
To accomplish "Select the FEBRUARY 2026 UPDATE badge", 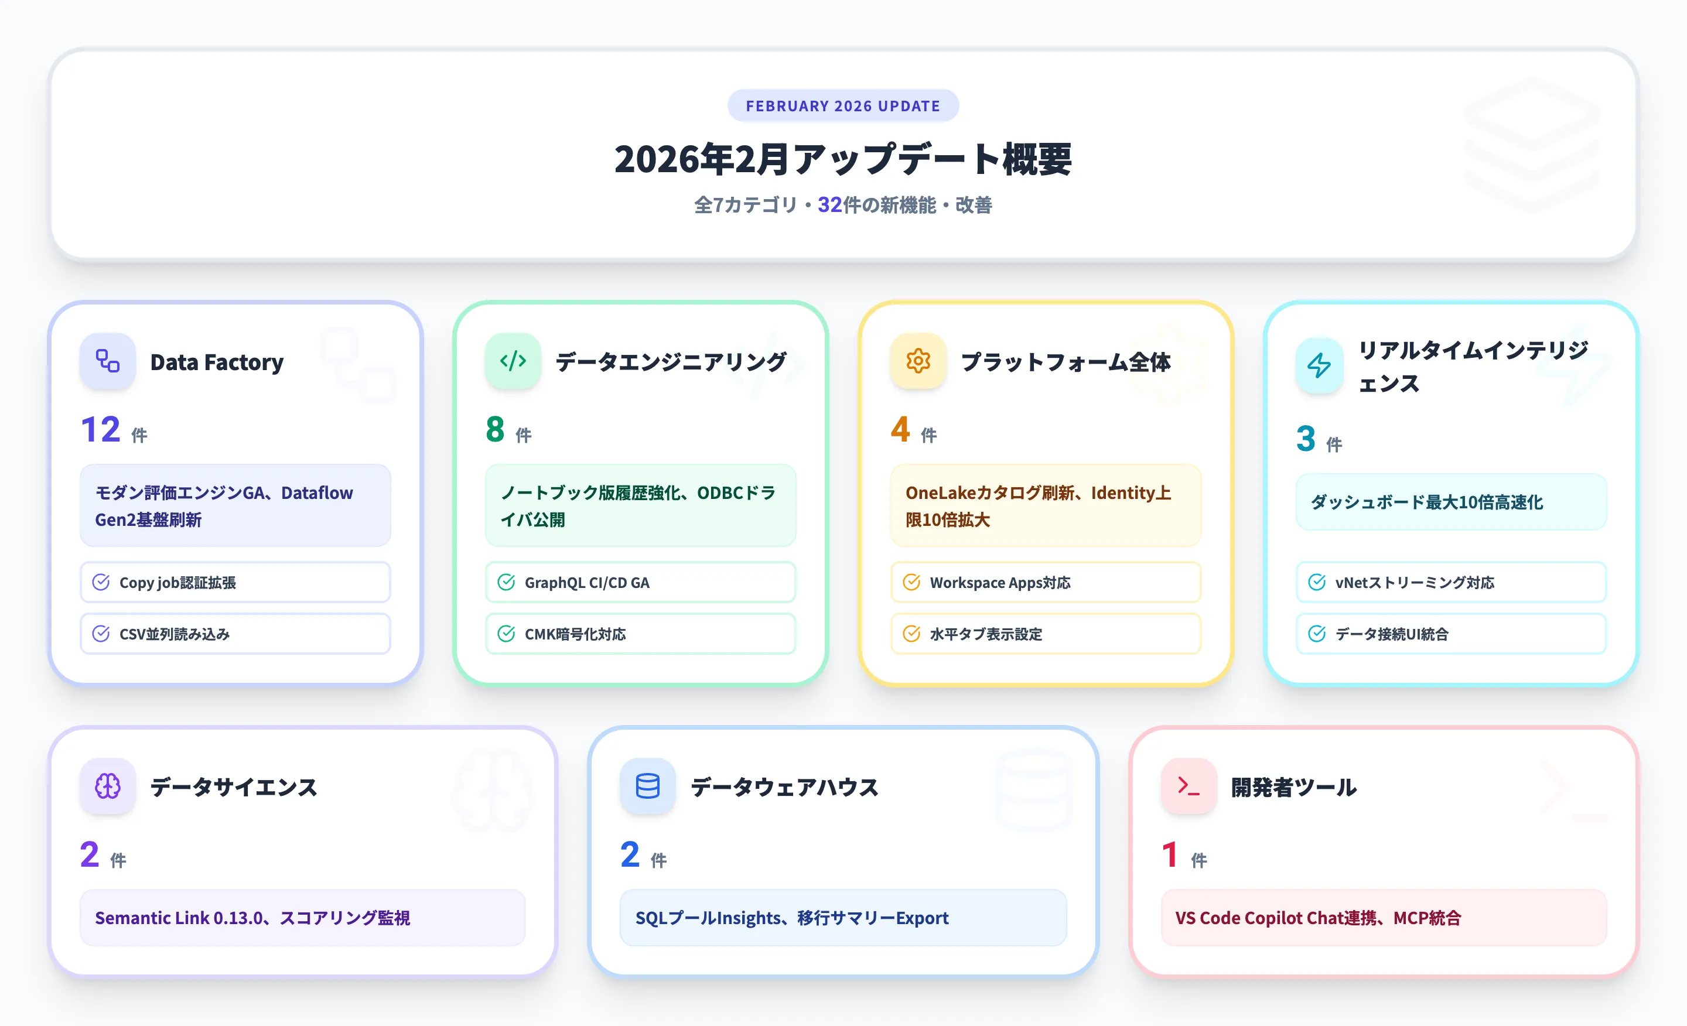I will (x=843, y=105).
